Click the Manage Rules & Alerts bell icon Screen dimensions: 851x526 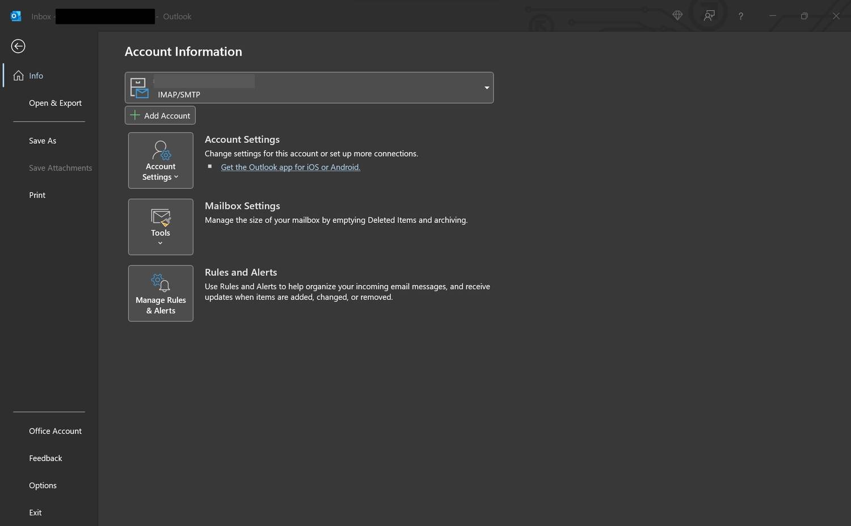point(161,283)
